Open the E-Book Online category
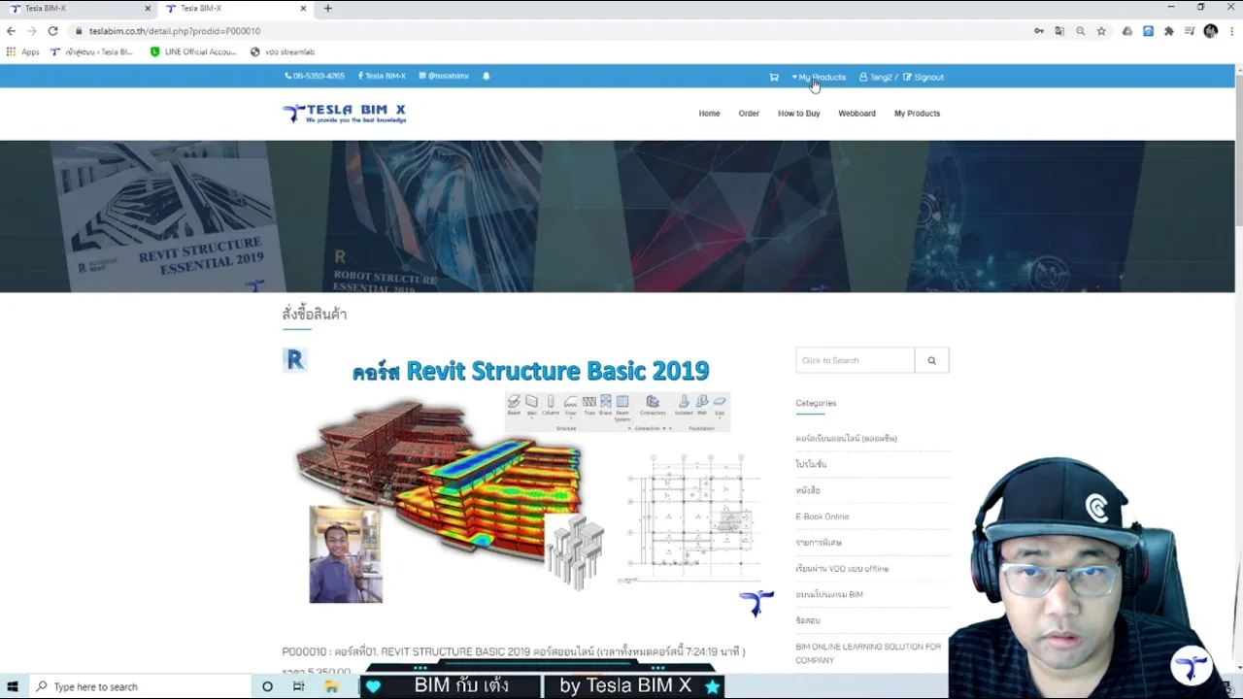 822,516
